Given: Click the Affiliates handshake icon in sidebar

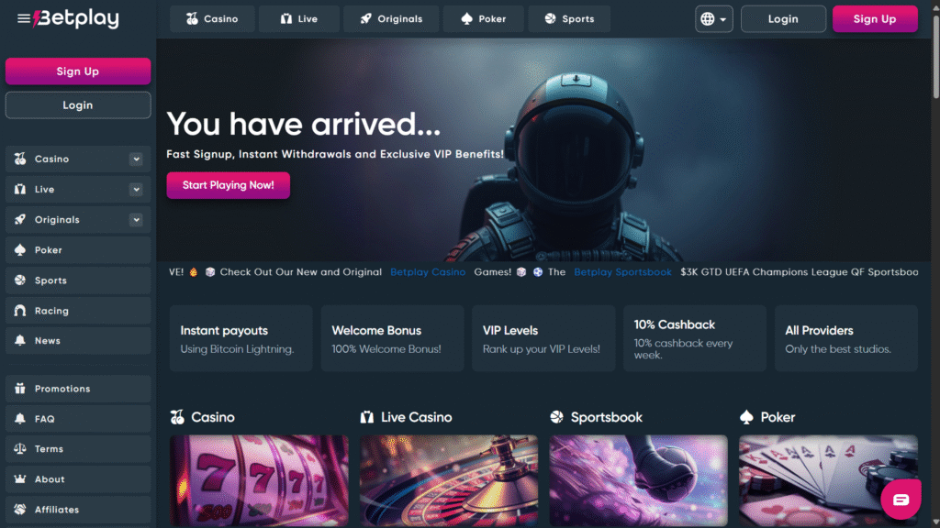Looking at the screenshot, I should pyautogui.click(x=20, y=509).
